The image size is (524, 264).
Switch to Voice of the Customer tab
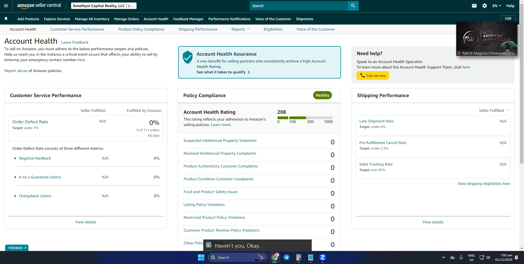(316, 29)
